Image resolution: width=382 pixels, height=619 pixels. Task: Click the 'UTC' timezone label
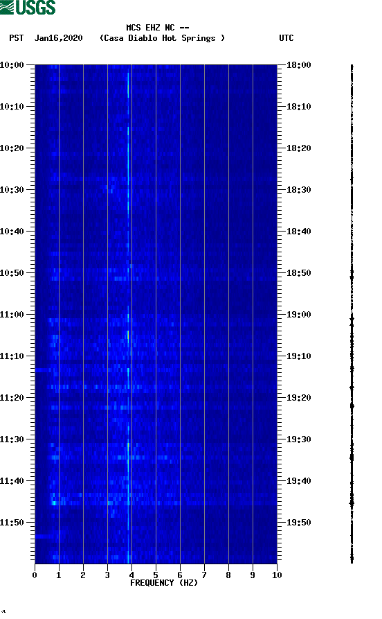coord(286,38)
